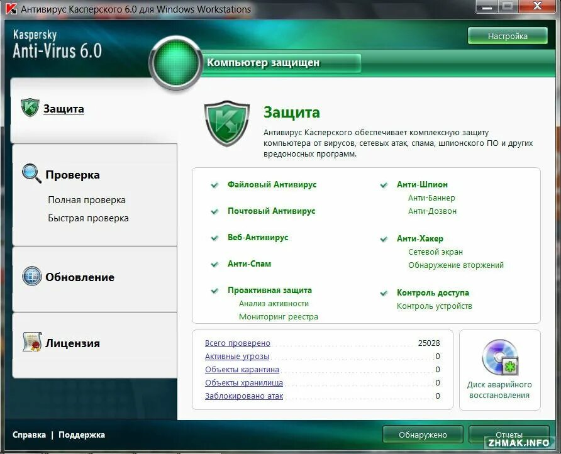This screenshot has height=454, width=561.
Task: Select Сетевой экран subcomponent
Action: [x=435, y=252]
